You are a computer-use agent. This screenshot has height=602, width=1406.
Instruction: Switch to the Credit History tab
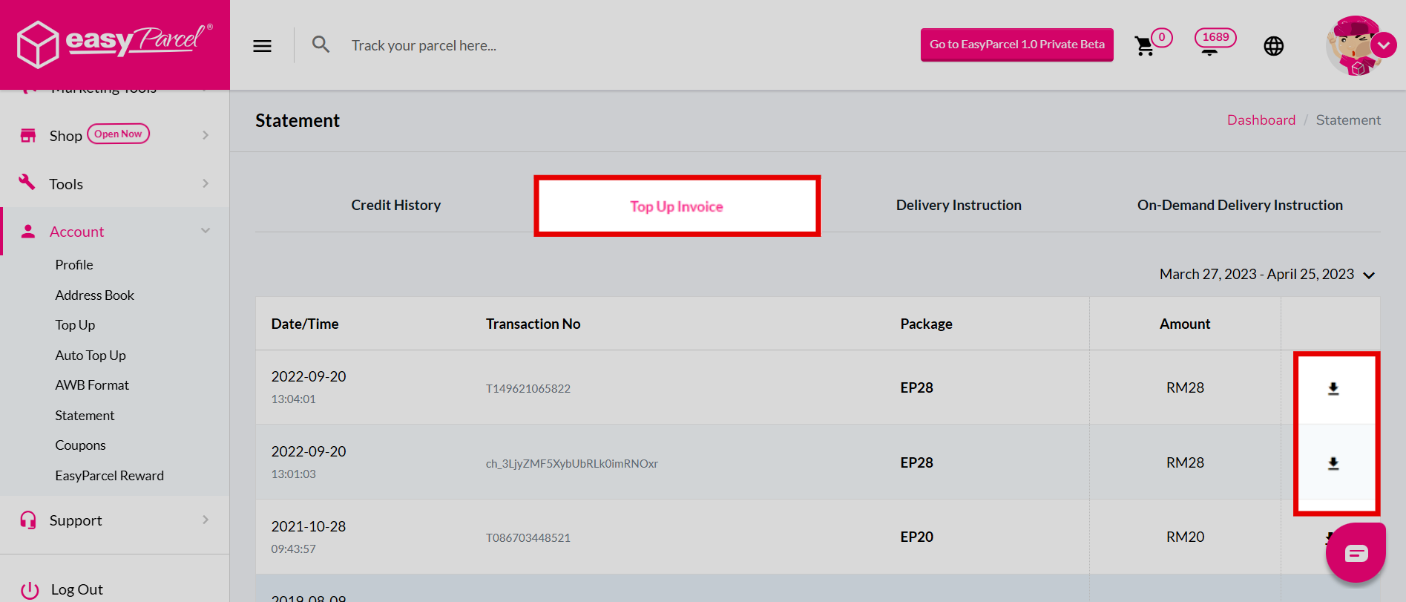click(396, 205)
